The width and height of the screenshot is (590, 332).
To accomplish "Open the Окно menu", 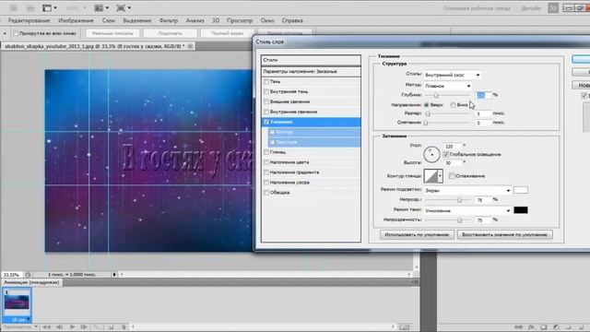I will pyautogui.click(x=267, y=20).
